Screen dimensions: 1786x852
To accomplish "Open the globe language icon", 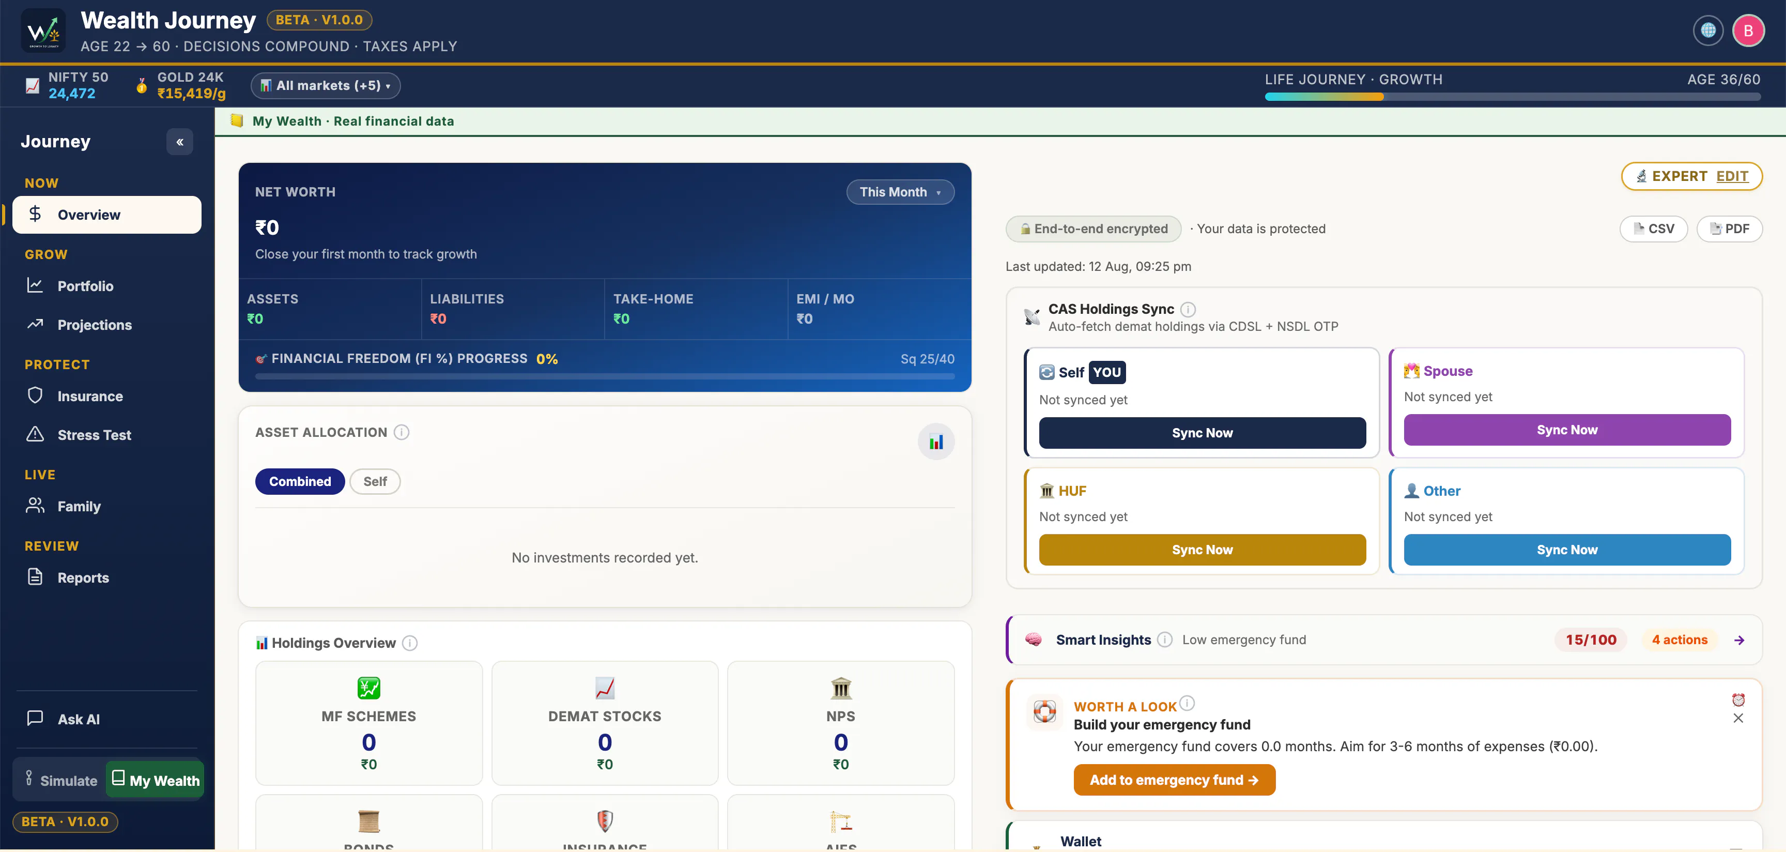I will tap(1708, 31).
